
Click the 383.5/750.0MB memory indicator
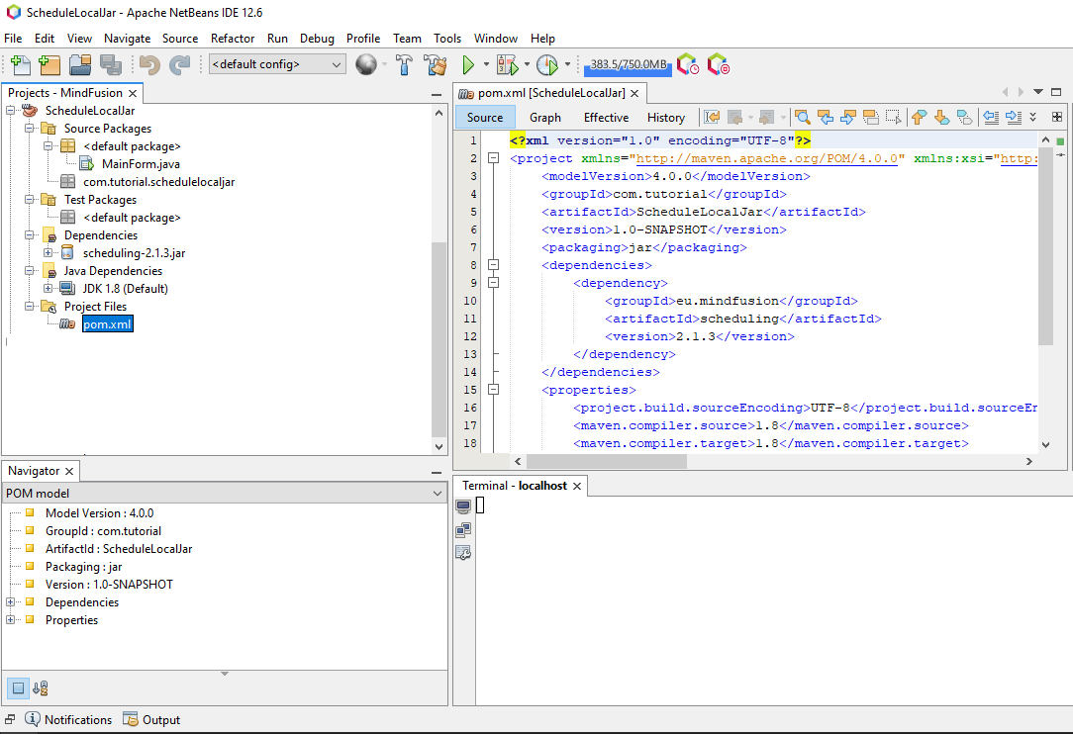coord(627,63)
